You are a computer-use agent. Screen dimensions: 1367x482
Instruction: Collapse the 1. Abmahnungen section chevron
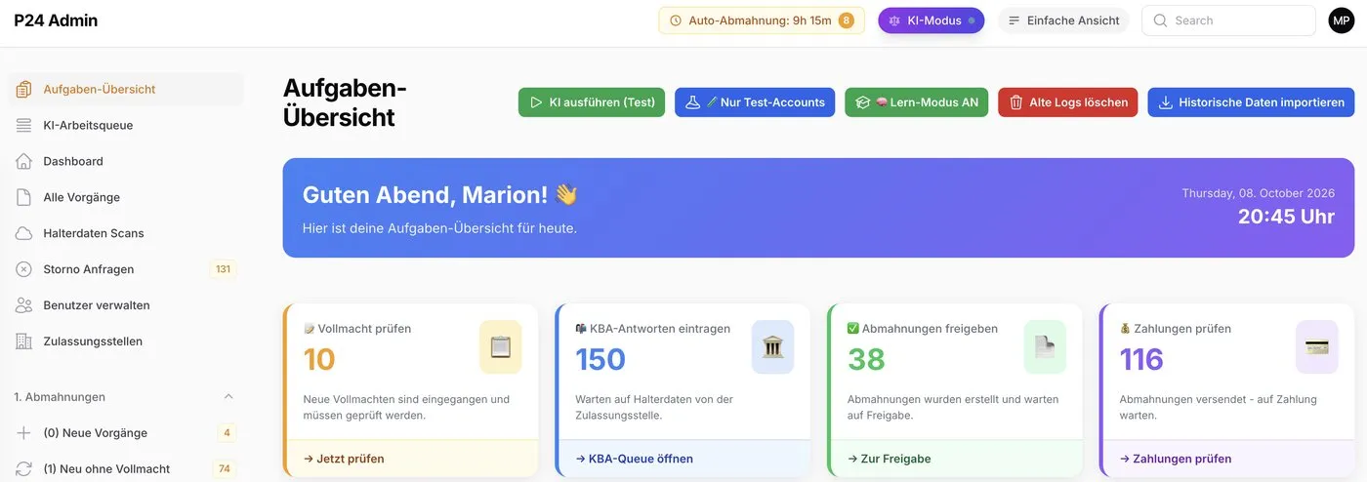pos(228,397)
